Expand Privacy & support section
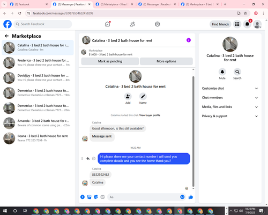This screenshot has width=268, height=215. coord(230,116)
